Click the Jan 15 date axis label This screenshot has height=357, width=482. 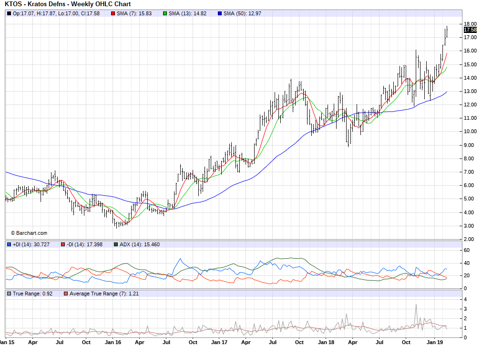click(7, 342)
